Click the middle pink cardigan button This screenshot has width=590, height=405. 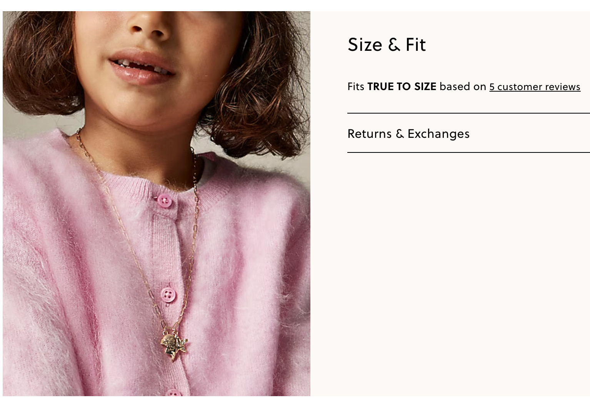[168, 295]
